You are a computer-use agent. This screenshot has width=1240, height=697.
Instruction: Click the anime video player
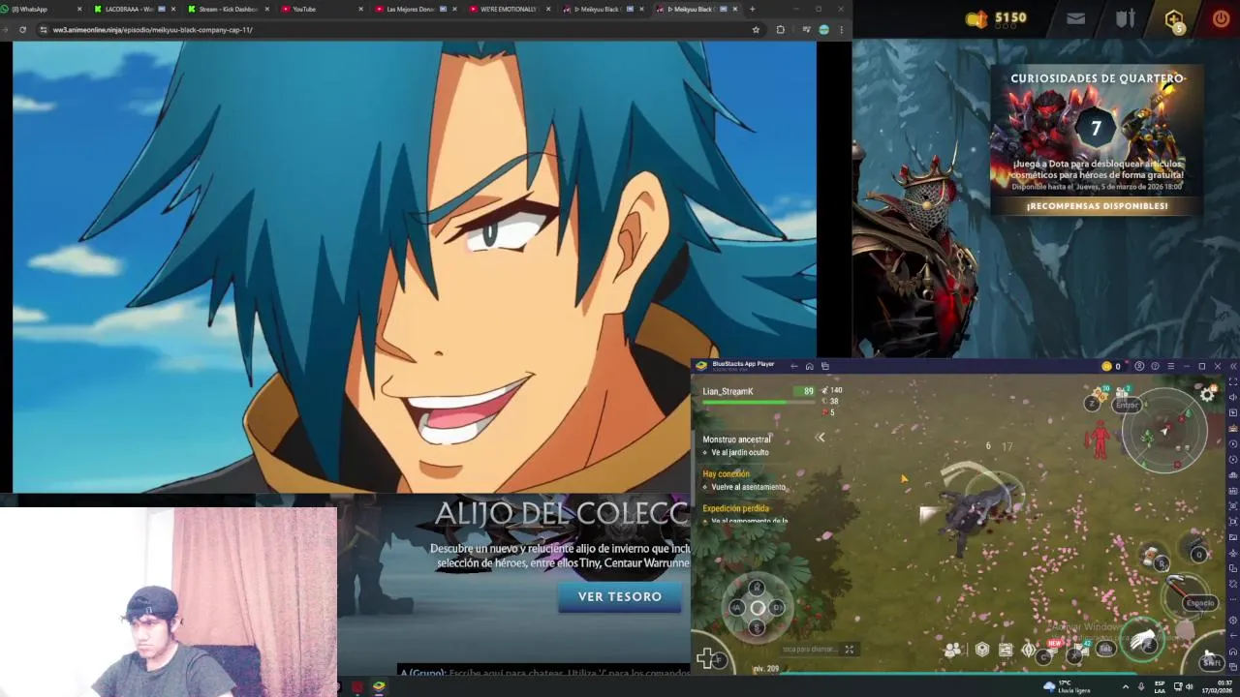[x=415, y=267]
